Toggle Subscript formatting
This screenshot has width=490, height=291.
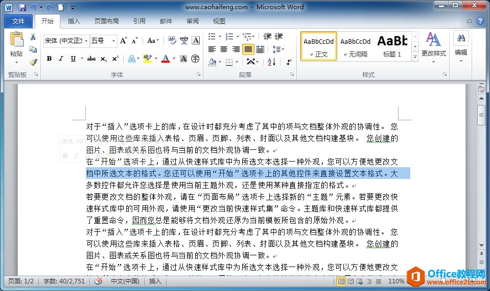(x=103, y=59)
